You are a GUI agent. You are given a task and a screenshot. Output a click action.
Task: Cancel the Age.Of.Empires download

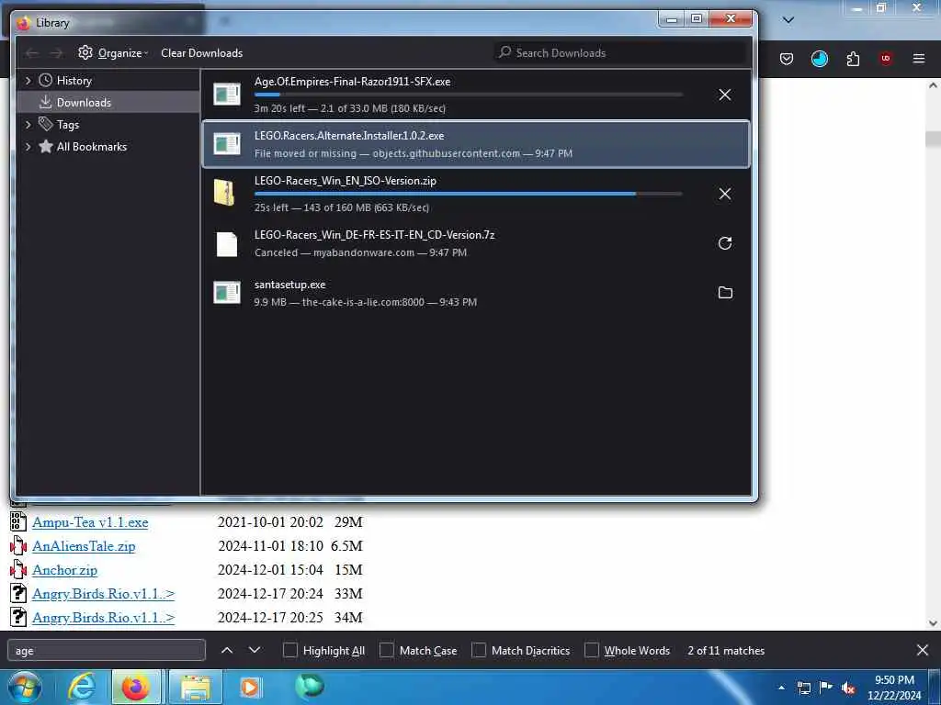[724, 95]
